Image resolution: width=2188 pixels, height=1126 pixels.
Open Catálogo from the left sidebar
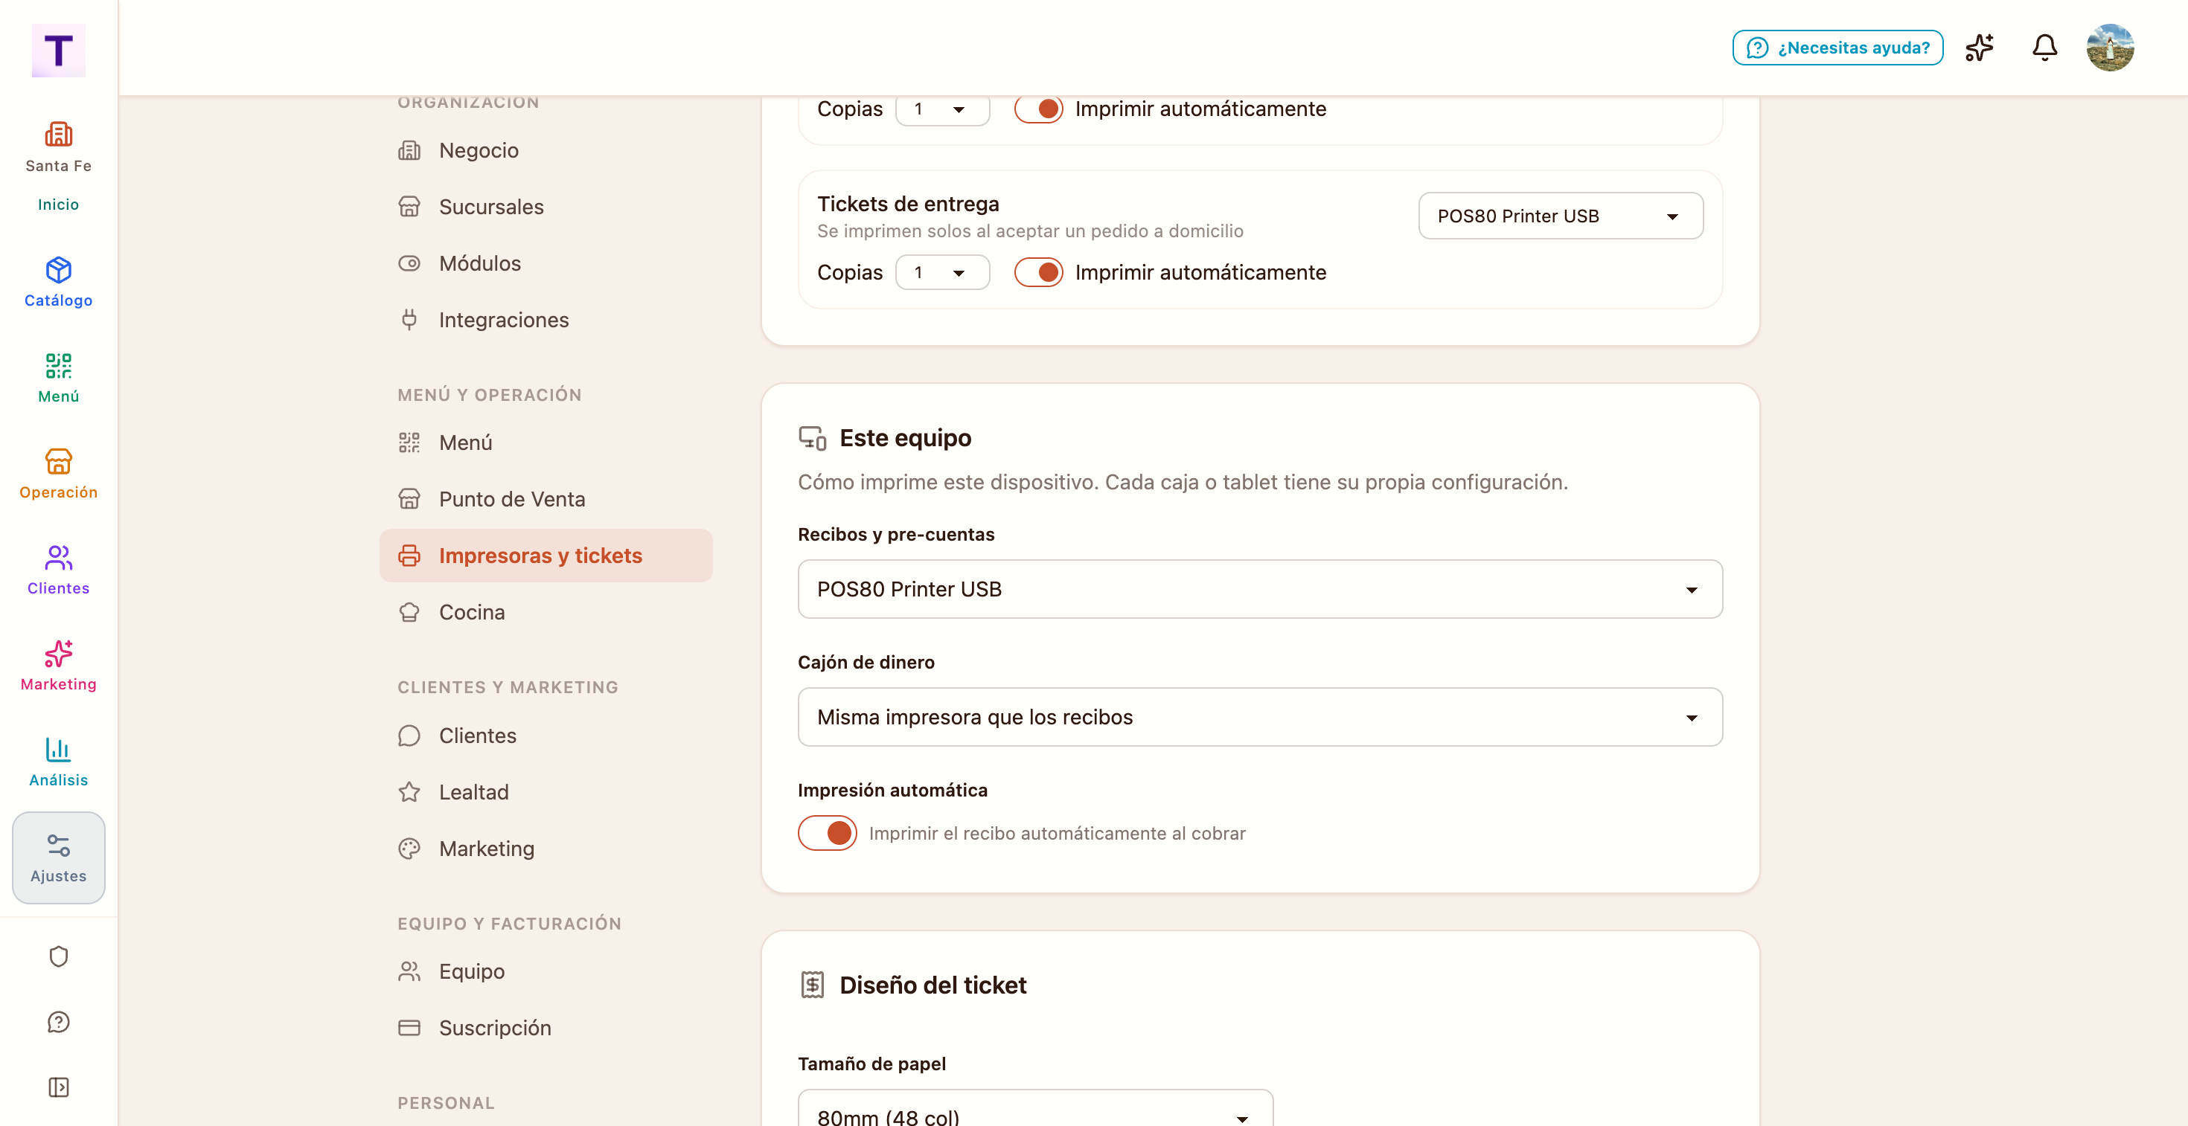59,282
